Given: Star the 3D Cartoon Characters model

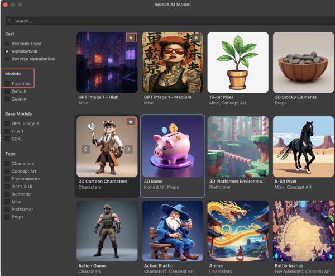Looking at the screenshot, I should pyautogui.click(x=131, y=122).
